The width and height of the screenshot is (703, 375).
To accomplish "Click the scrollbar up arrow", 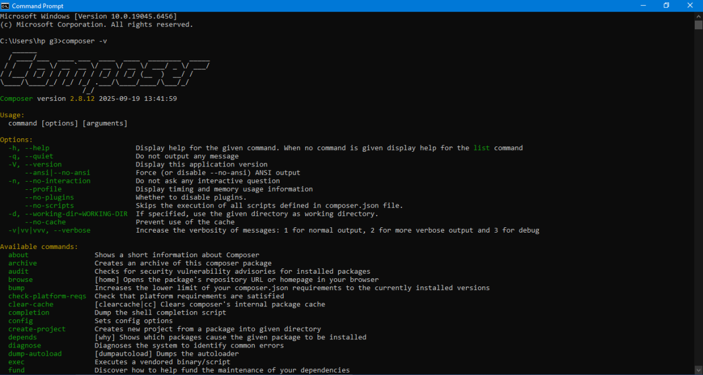I will coord(698,15).
